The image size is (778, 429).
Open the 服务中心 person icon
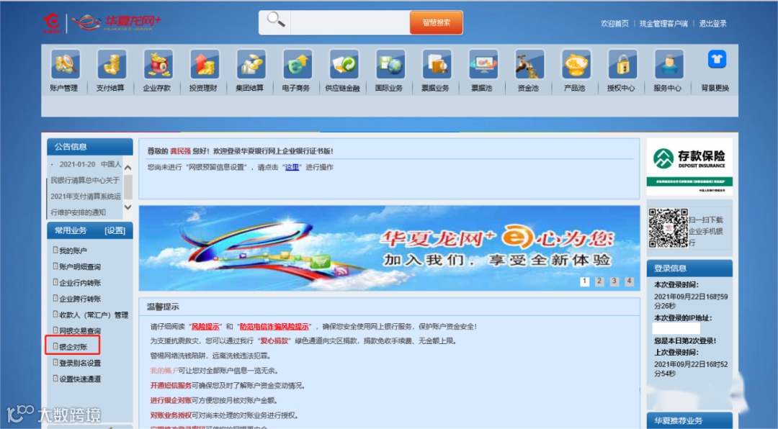click(669, 65)
